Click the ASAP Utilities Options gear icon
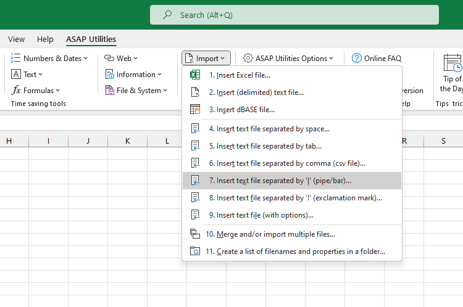This screenshot has height=307, width=463. coord(248,58)
